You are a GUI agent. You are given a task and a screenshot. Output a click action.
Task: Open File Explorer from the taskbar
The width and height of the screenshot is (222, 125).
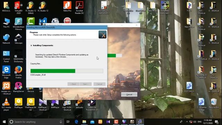click(x=84, y=122)
